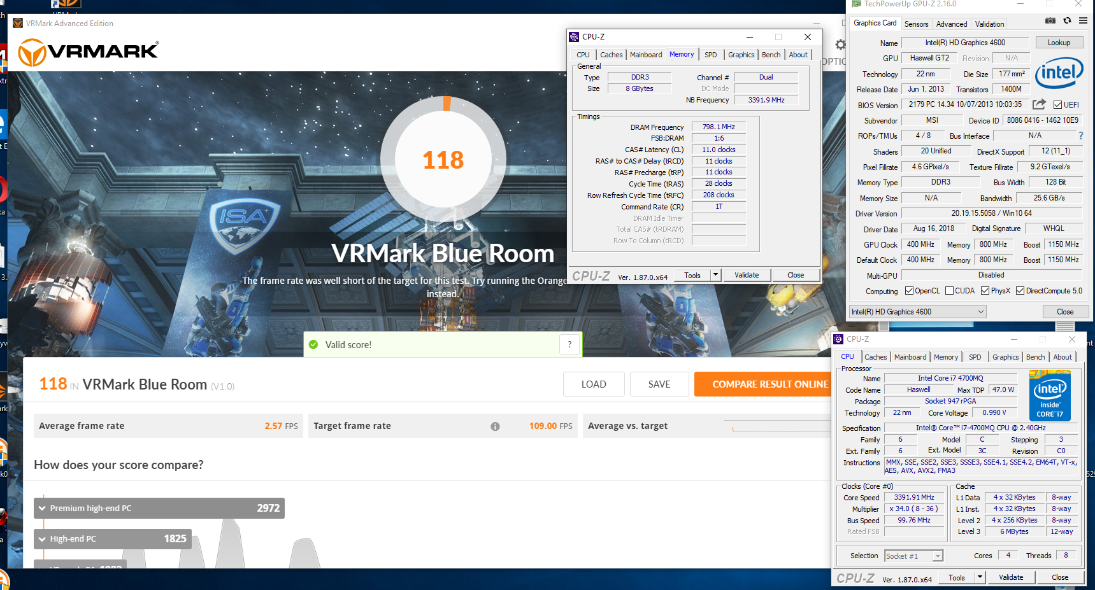Click the Lookup button in GPU-Z
Image resolution: width=1095 pixels, height=590 pixels.
(x=1059, y=43)
